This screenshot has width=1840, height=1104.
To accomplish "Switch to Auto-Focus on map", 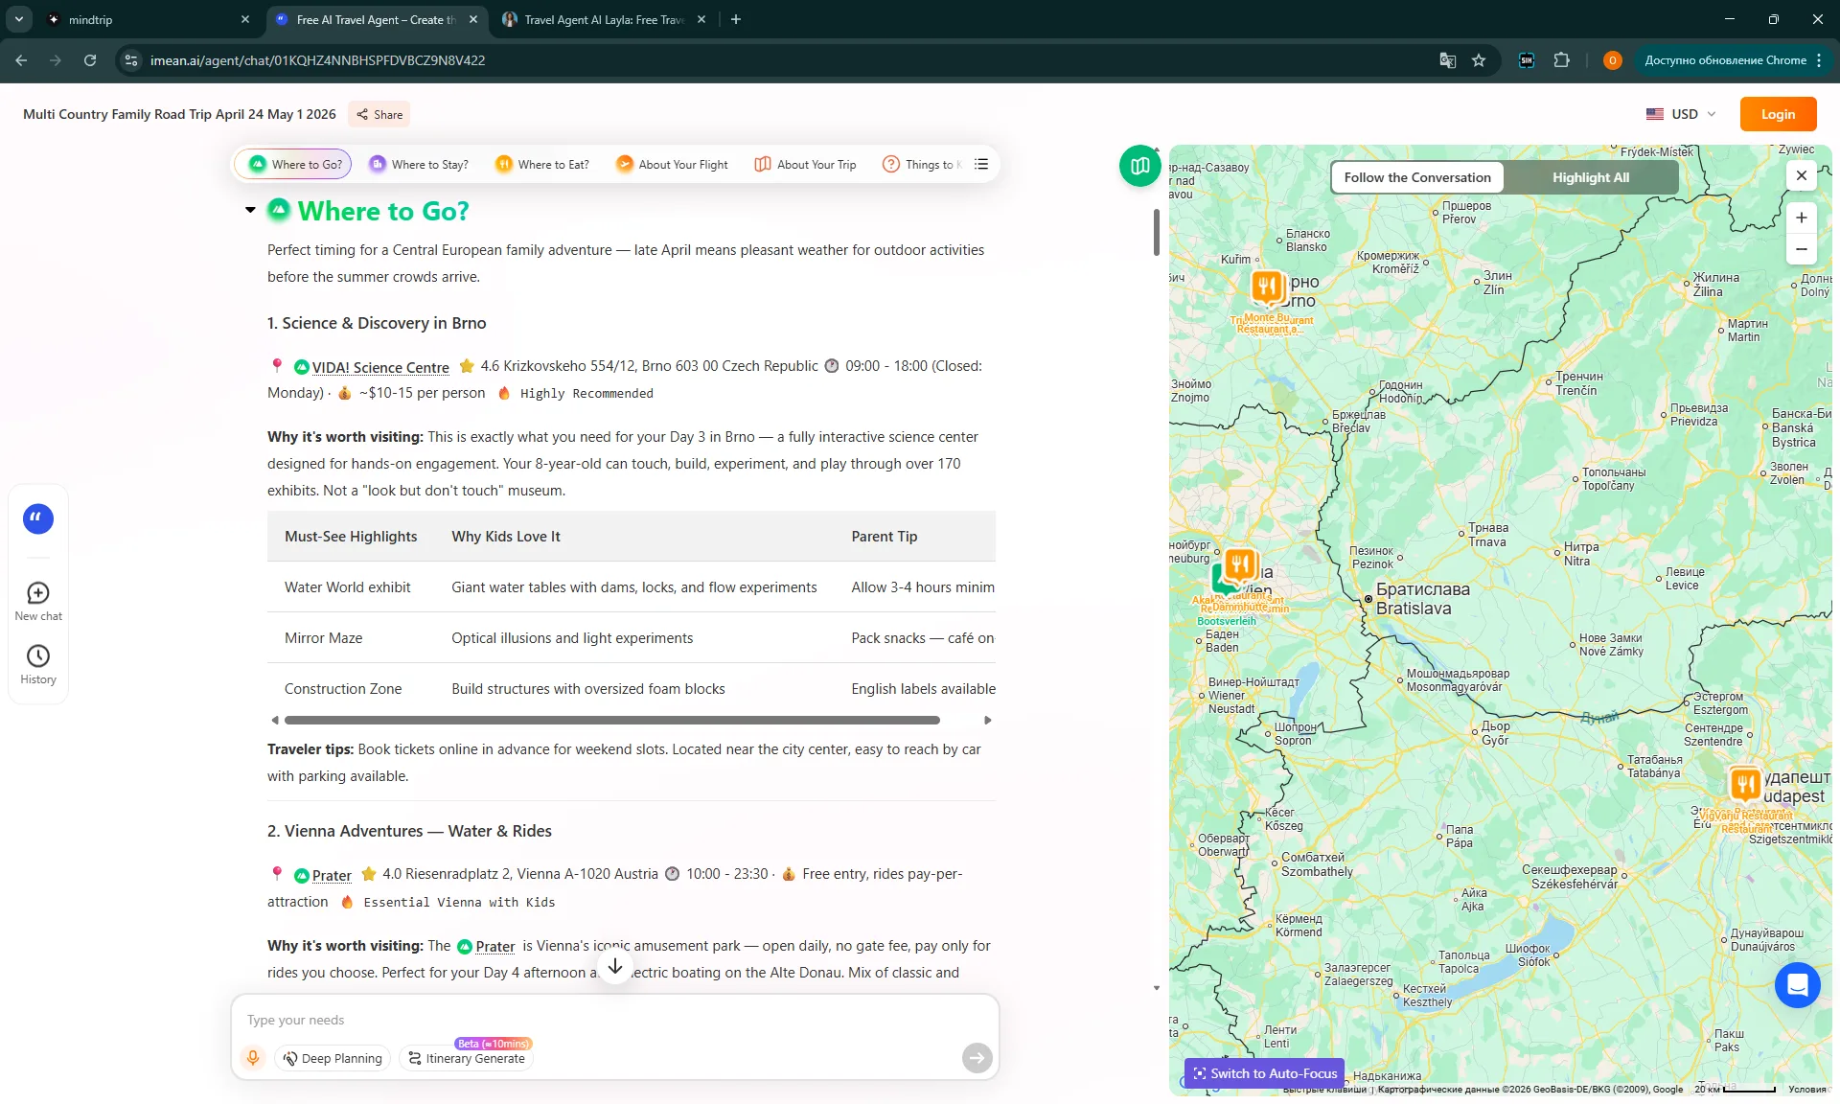I will [1264, 1073].
